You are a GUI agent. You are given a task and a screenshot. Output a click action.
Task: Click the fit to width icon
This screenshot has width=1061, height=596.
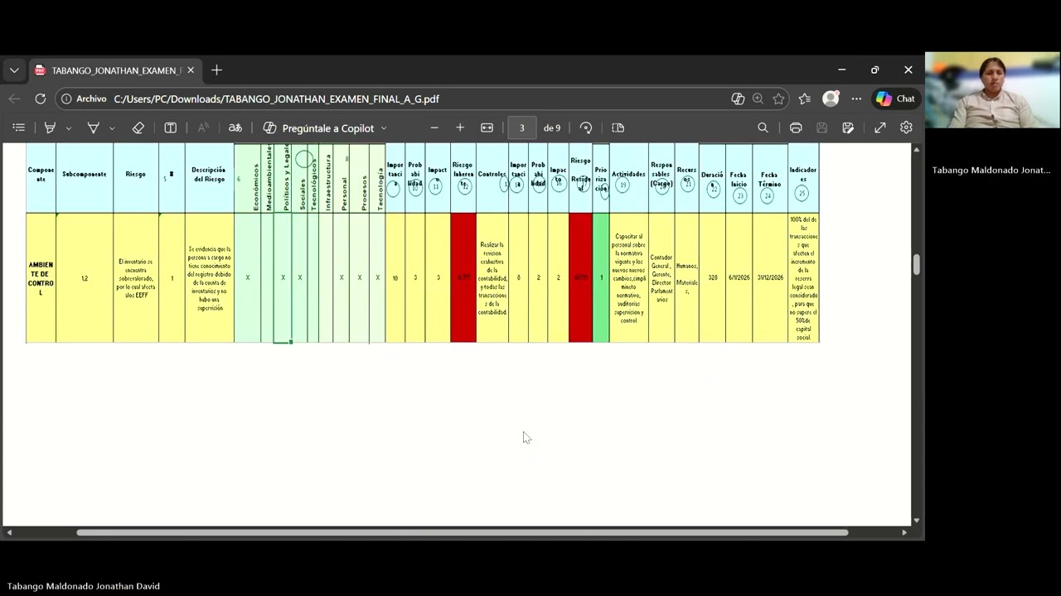[x=487, y=127]
